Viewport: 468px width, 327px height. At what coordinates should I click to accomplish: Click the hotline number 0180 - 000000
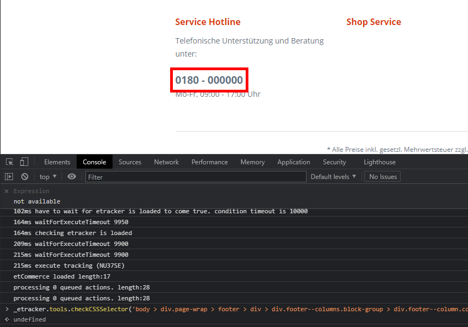point(209,80)
